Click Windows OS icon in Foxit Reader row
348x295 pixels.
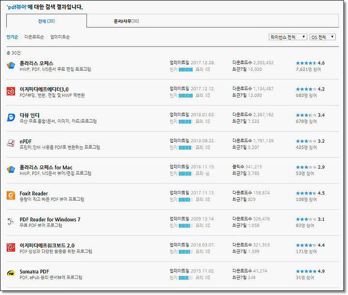coord(207,200)
